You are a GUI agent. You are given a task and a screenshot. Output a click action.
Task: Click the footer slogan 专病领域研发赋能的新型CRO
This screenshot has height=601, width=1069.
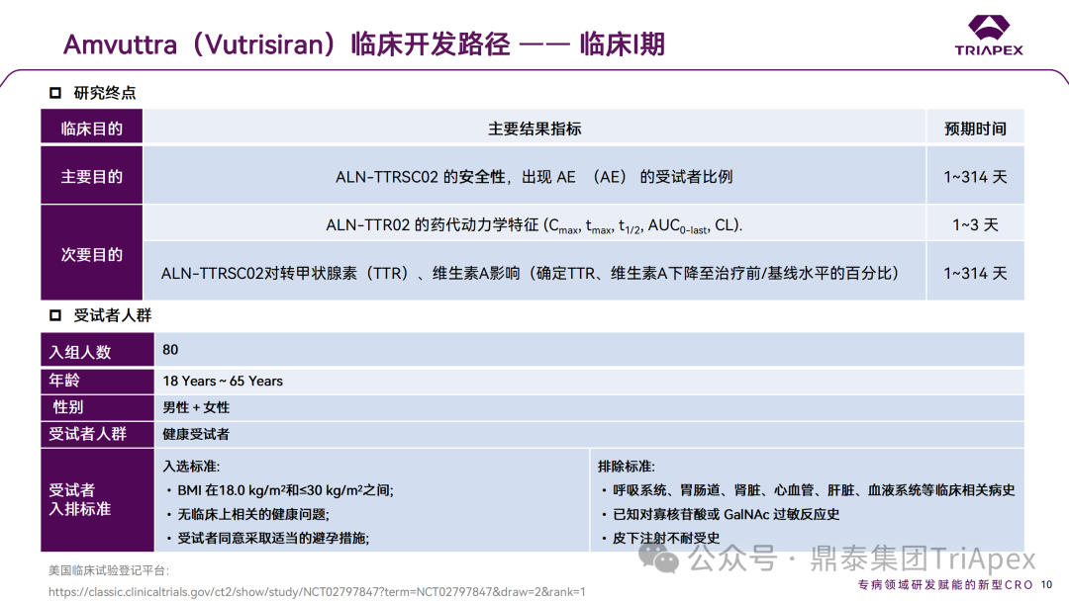click(x=945, y=584)
